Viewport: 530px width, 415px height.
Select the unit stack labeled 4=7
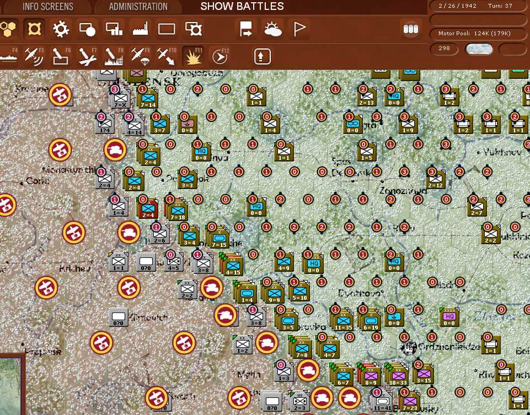coord(328,347)
